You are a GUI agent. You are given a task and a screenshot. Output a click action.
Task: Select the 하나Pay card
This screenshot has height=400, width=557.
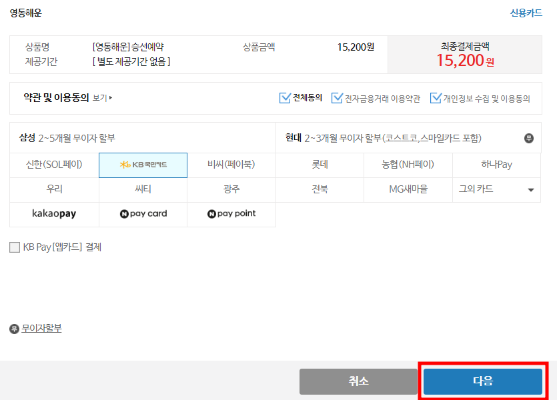click(x=496, y=165)
